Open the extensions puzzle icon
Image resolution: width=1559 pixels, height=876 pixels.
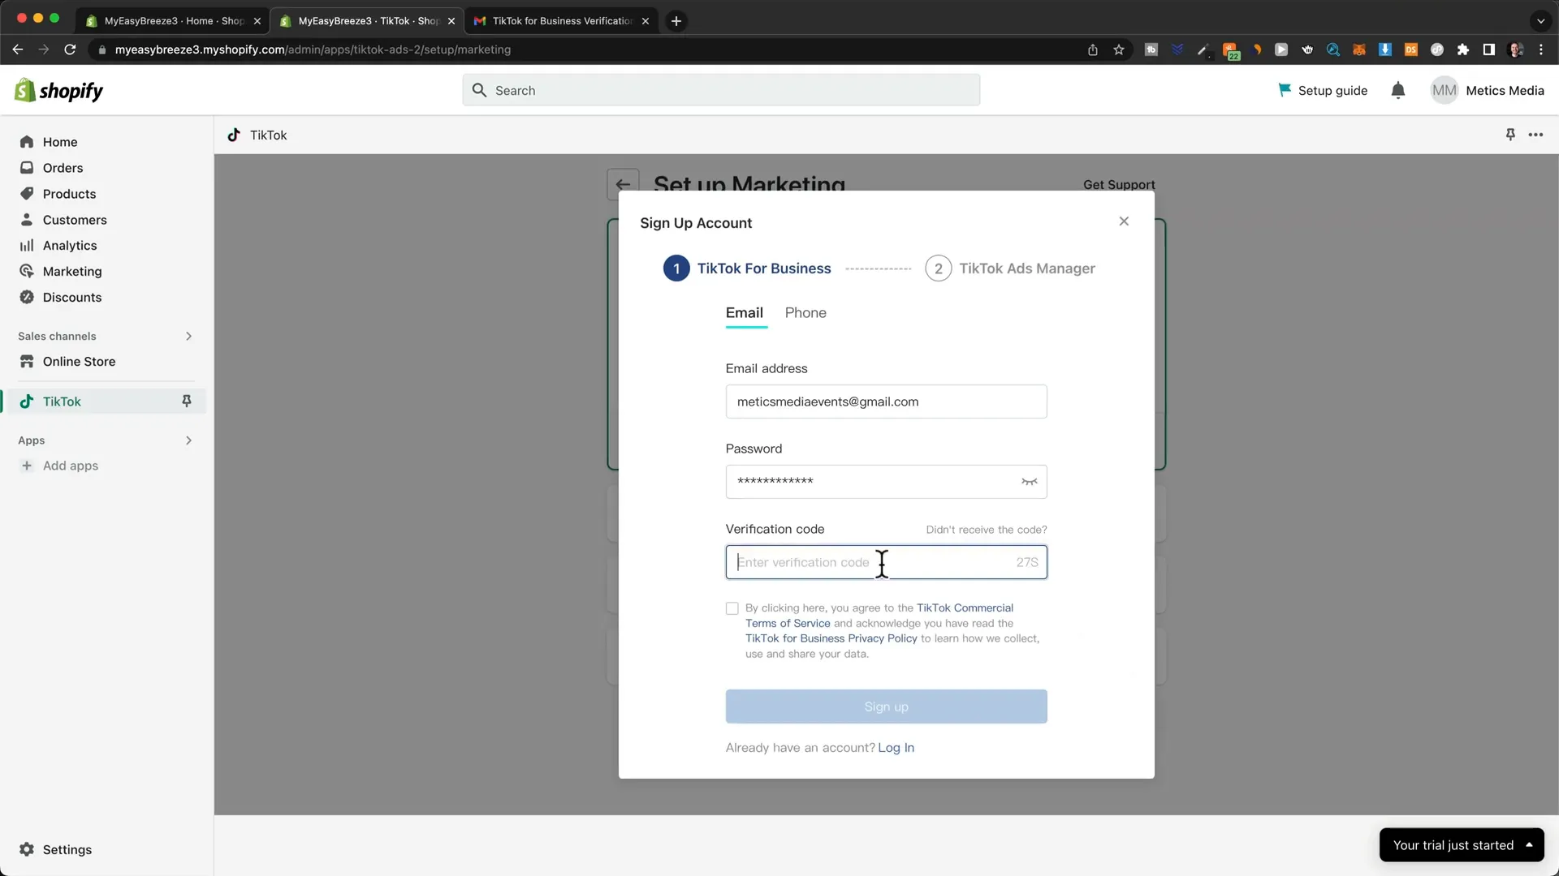pyautogui.click(x=1463, y=49)
